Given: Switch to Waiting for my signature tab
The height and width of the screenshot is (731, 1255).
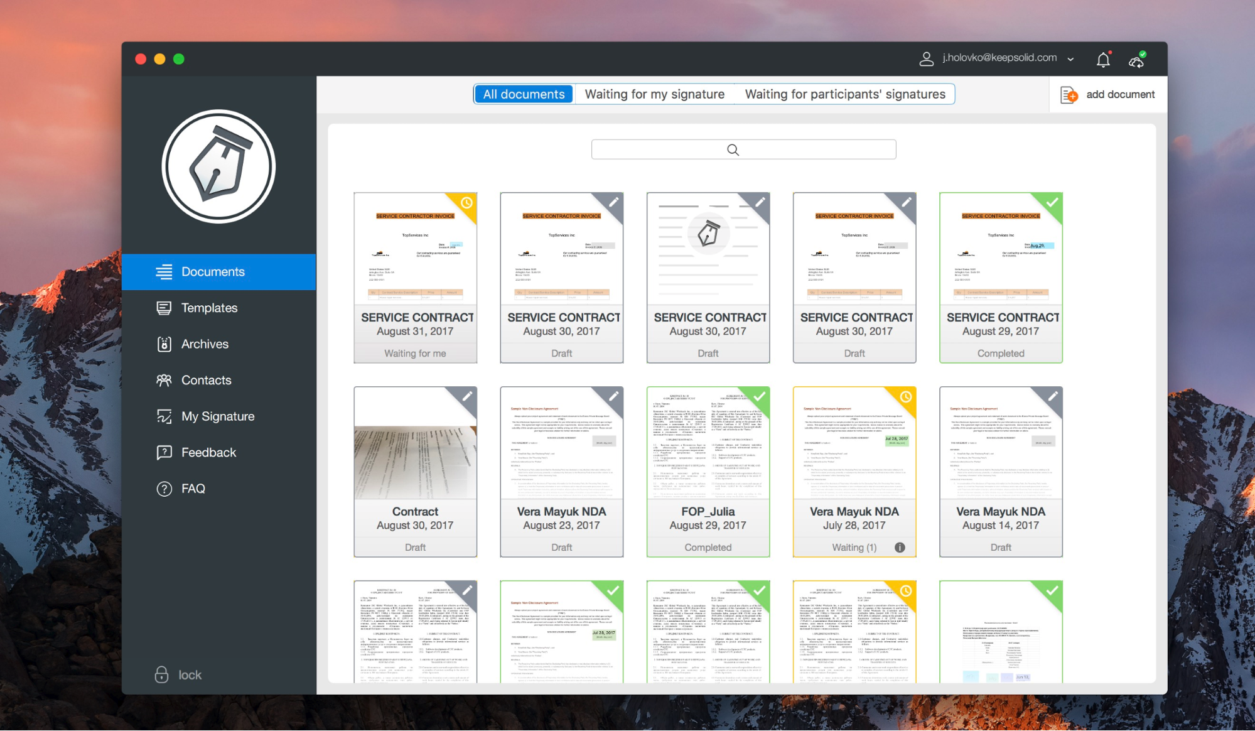Looking at the screenshot, I should coord(654,94).
